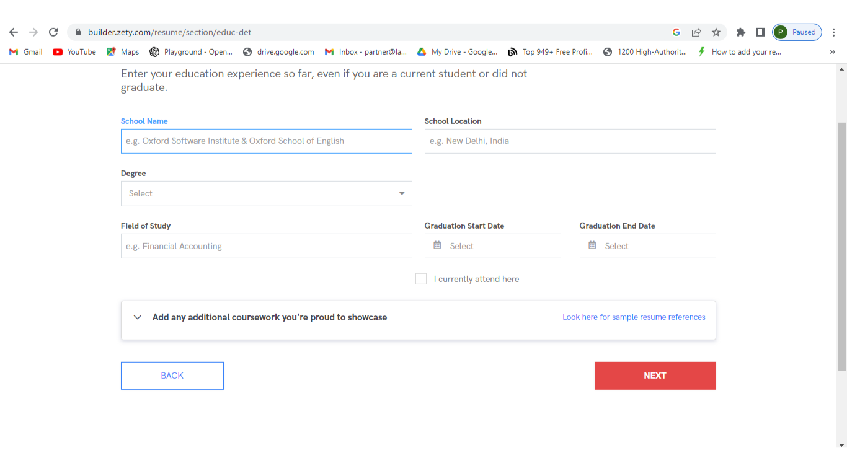The width and height of the screenshot is (847, 476).
Task: Click the BACK button
Action: [172, 376]
